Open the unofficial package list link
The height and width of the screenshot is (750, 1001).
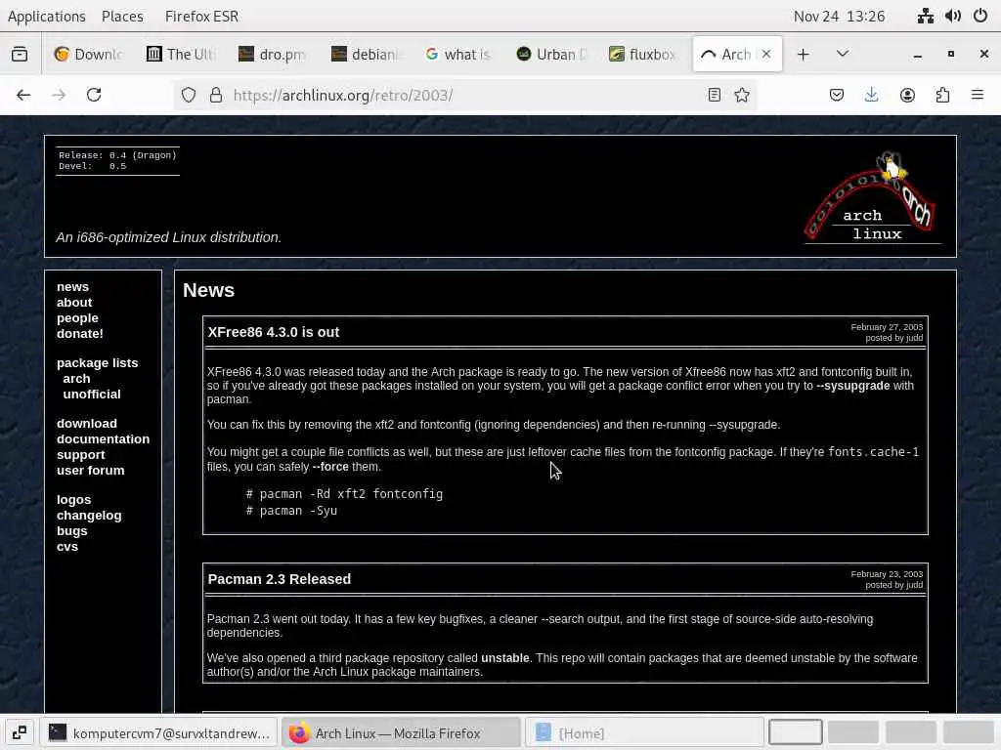[92, 395]
